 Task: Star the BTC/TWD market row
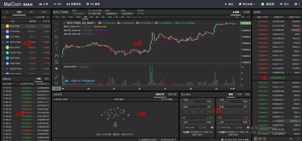[3, 26]
